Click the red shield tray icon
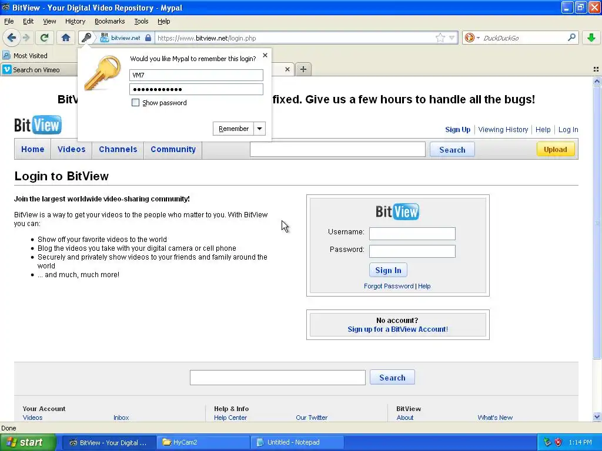602x451 pixels. (x=558, y=442)
